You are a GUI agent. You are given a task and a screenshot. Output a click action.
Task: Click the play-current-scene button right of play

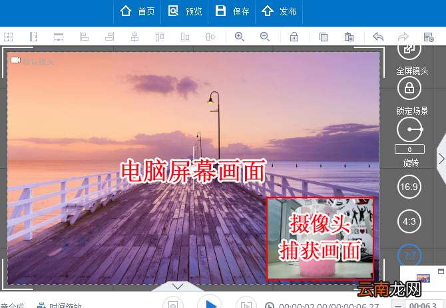(x=246, y=304)
